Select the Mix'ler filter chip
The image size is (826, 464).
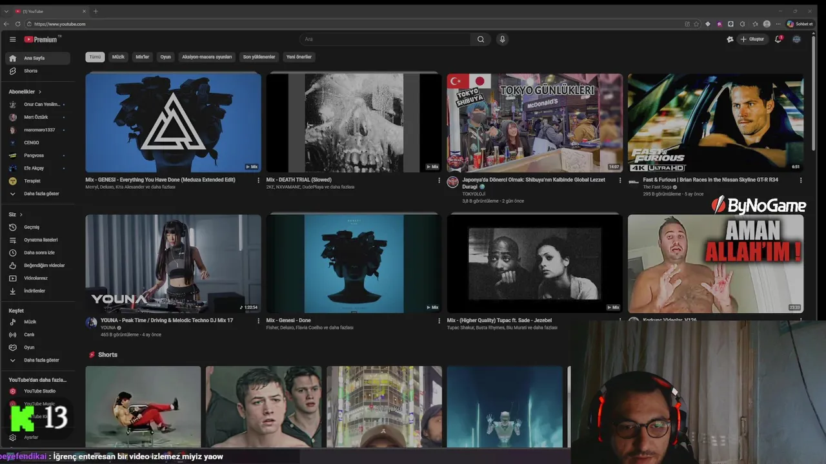click(142, 57)
